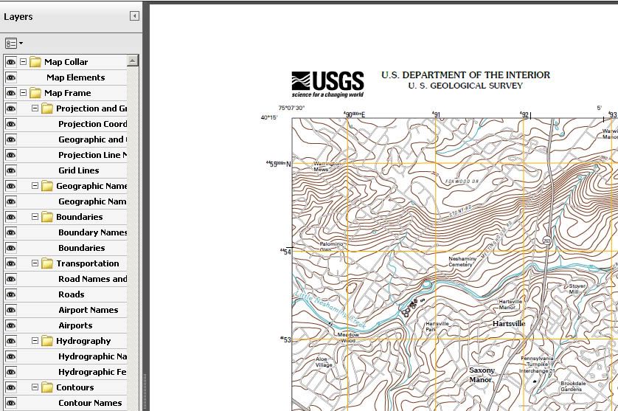This screenshot has width=618, height=411.
Task: Select the Map Collar folder icon
Action: 35,62
